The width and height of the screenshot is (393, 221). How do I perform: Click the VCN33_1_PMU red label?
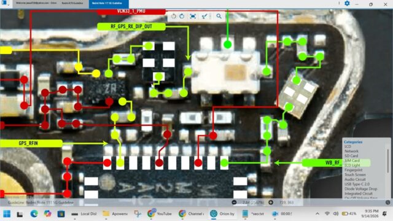point(131,12)
